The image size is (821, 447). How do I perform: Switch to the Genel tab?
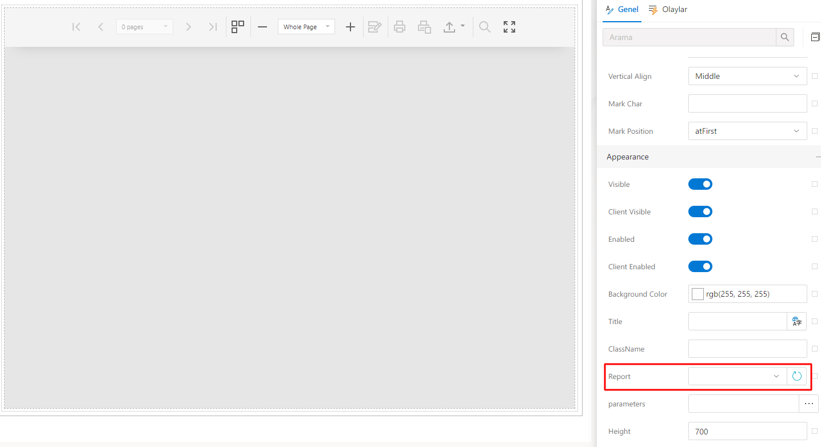[x=622, y=10]
